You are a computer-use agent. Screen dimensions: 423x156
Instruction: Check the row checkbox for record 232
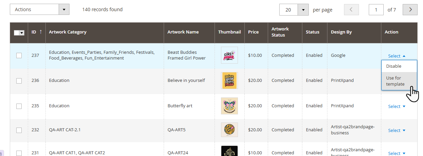pos(19,130)
